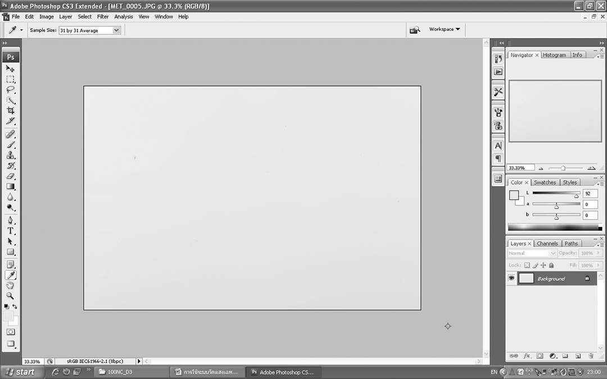Open the Filter menu
Screen dimensions: 607x379
(103, 17)
